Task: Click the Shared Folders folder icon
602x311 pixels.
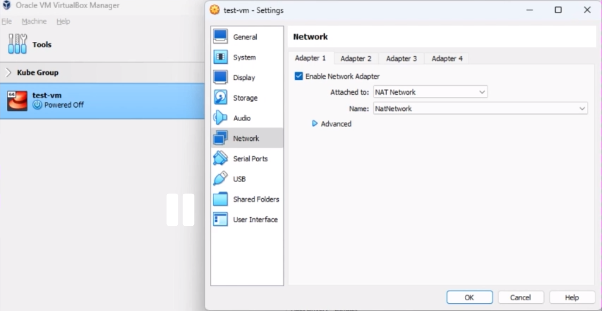Action: click(220, 200)
